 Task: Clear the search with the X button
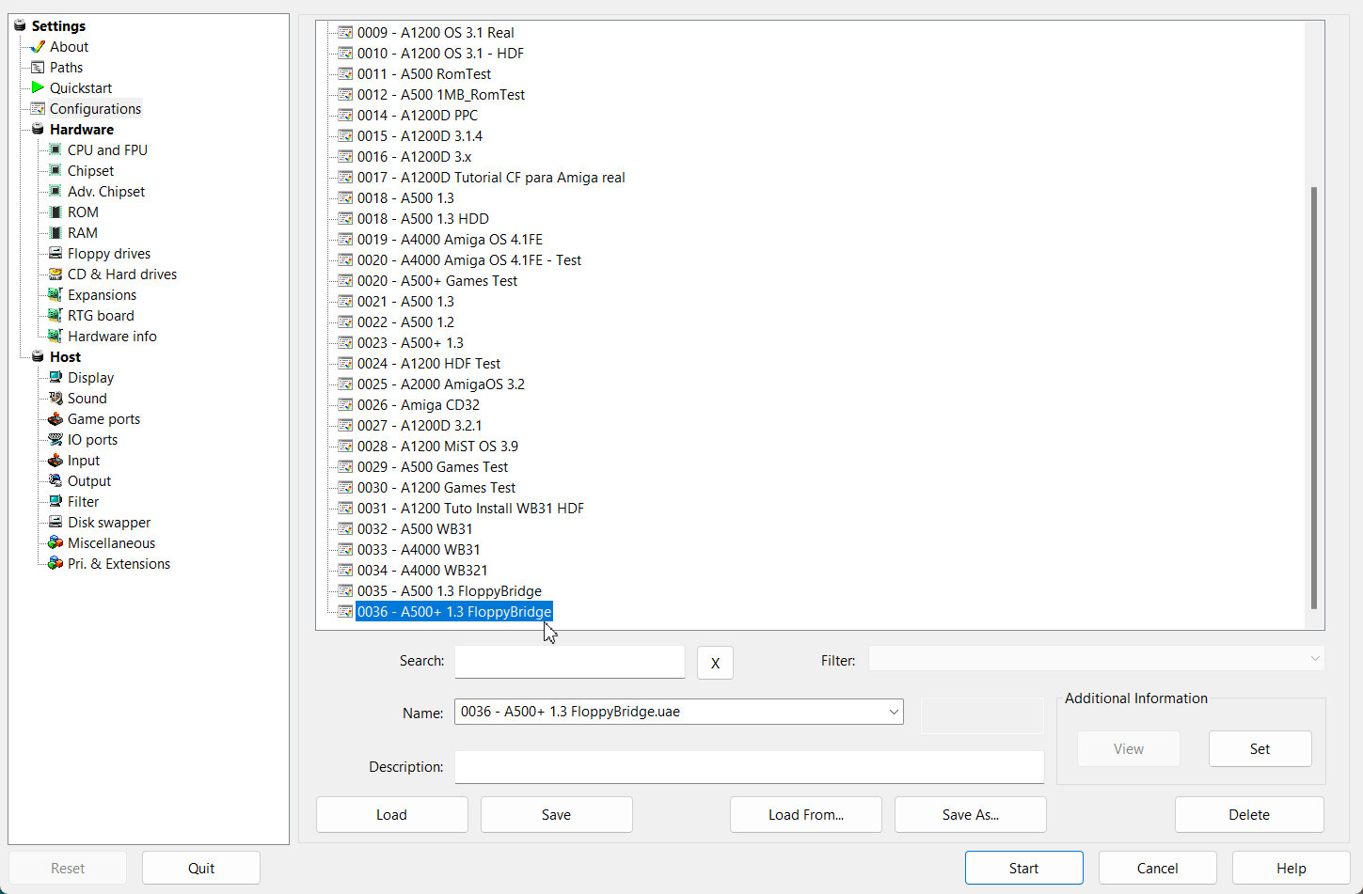point(715,664)
